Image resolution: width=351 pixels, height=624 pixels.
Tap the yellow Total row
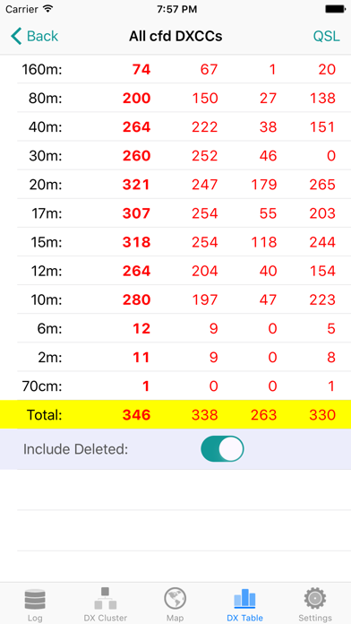(x=175, y=415)
